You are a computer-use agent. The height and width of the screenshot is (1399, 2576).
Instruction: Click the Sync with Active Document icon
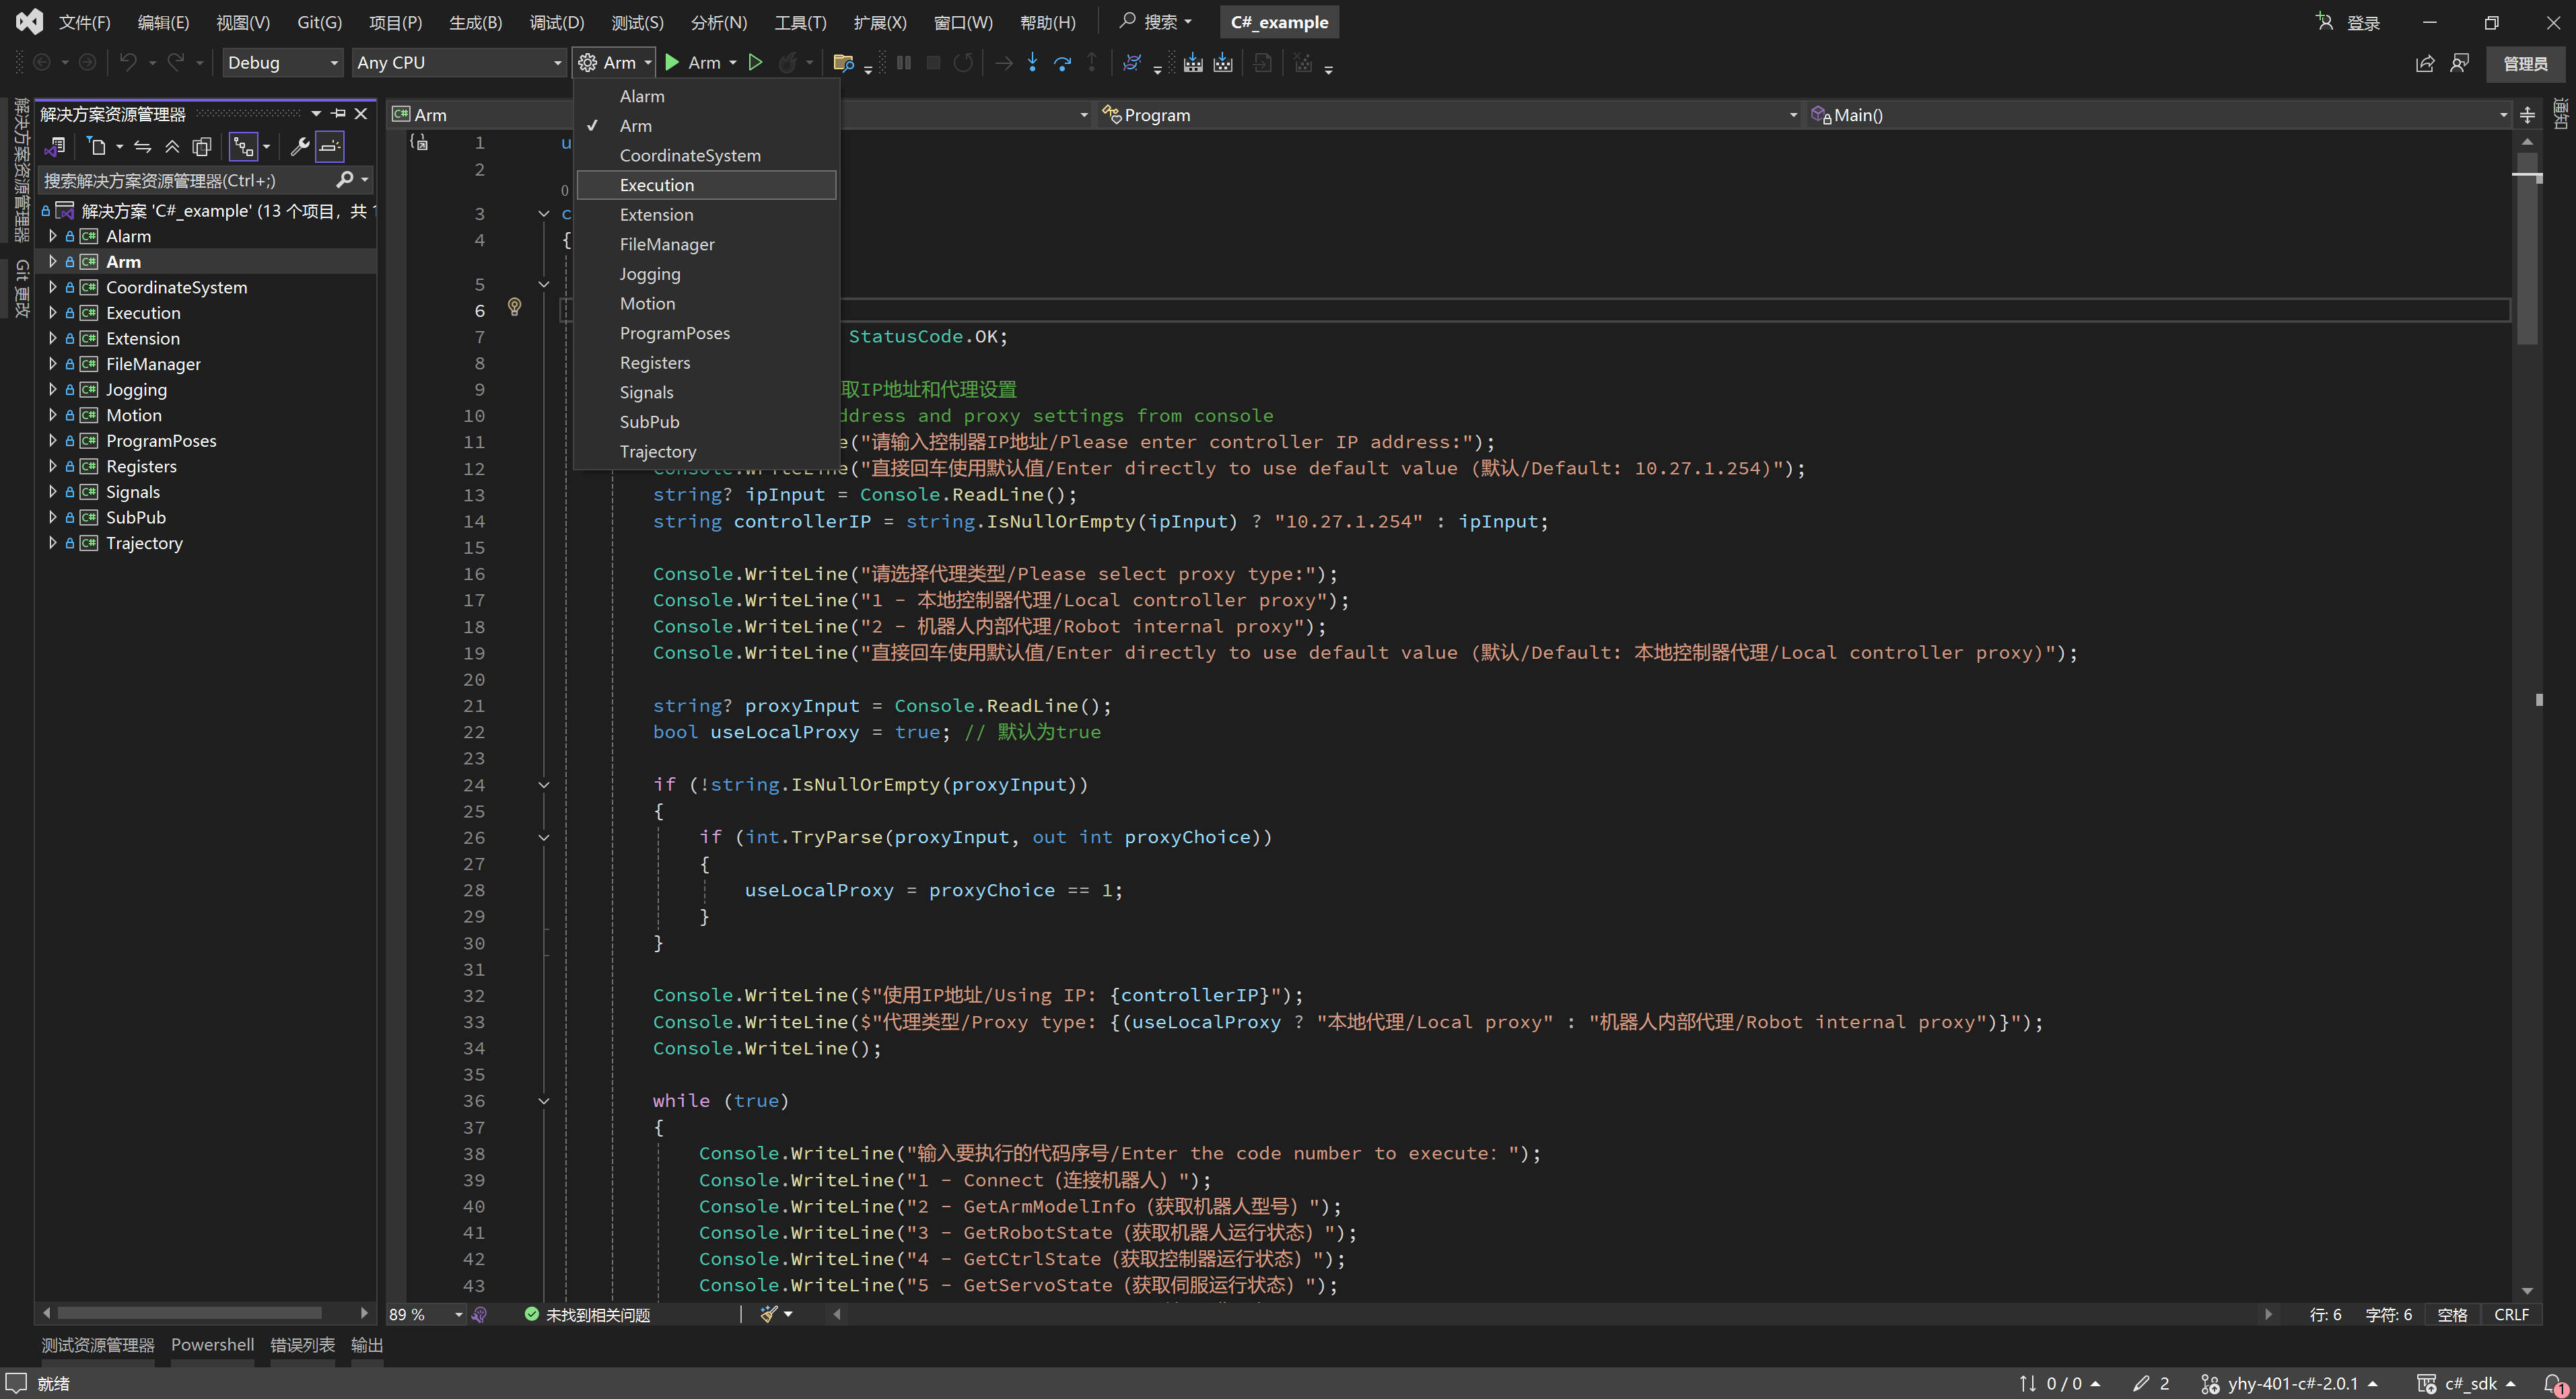coord(143,147)
